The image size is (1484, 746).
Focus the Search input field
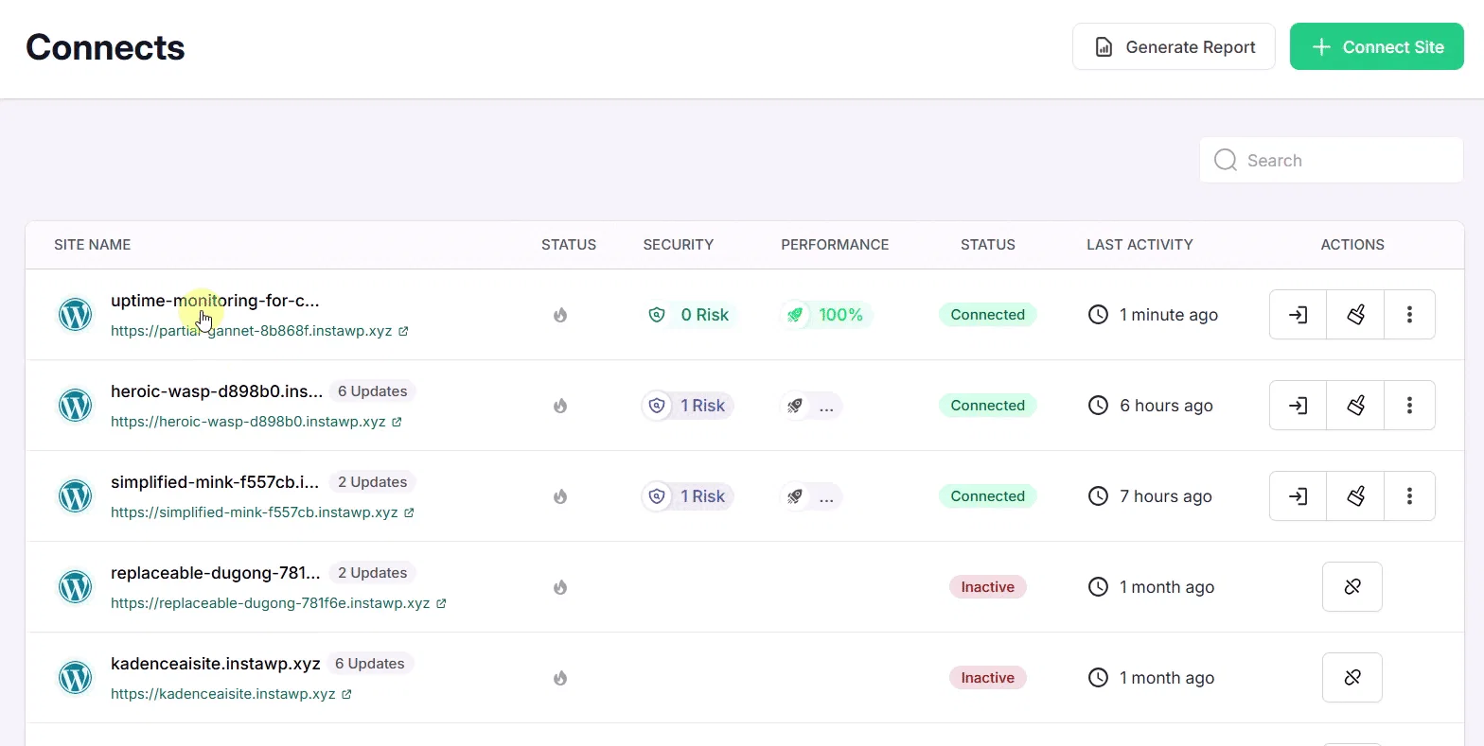[1332, 161]
